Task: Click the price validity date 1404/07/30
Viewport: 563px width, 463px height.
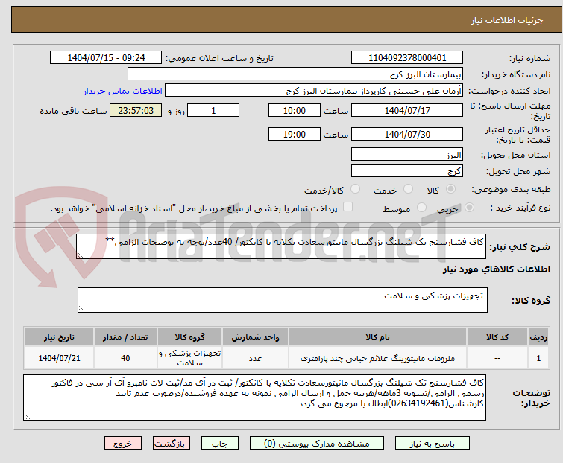Action: click(407, 135)
